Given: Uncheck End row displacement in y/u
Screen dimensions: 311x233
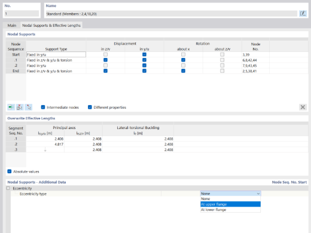Looking at the screenshot, I should tap(144, 71).
